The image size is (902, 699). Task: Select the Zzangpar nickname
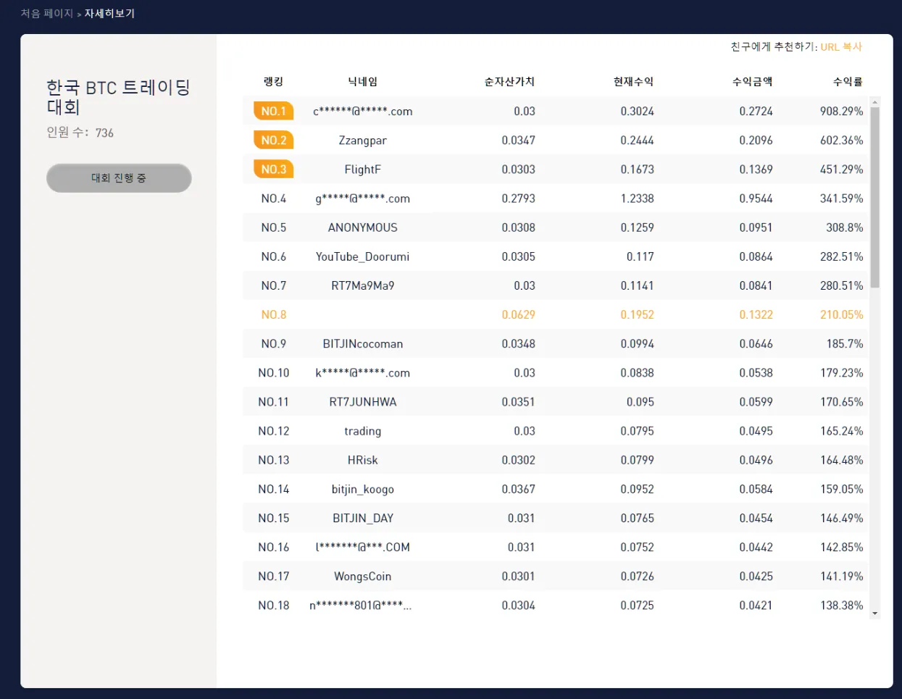[363, 141]
